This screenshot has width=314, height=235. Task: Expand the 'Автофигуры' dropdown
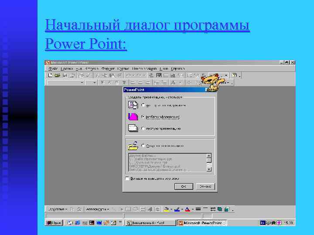[x=98, y=209]
